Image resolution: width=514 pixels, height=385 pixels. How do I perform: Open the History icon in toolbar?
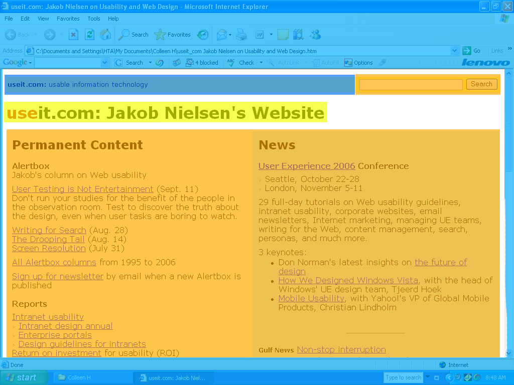pyautogui.click(x=203, y=35)
